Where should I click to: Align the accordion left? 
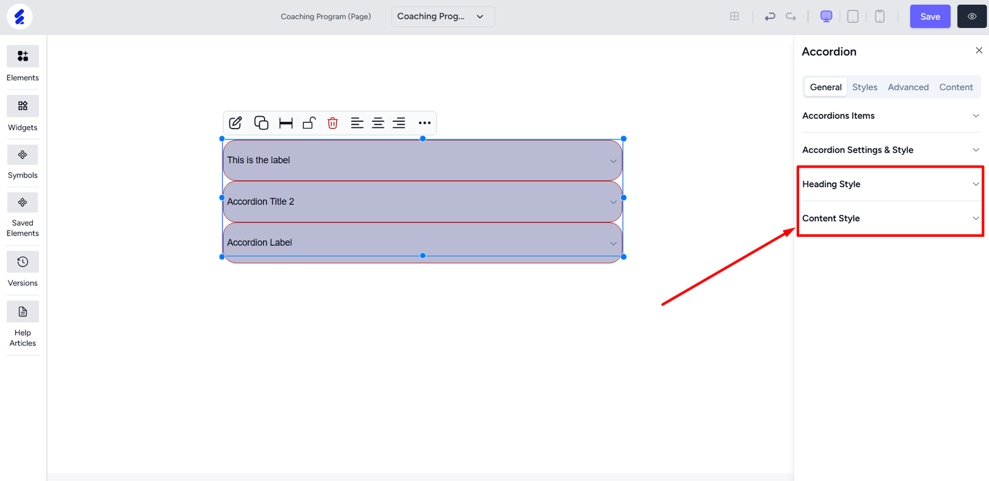(357, 123)
